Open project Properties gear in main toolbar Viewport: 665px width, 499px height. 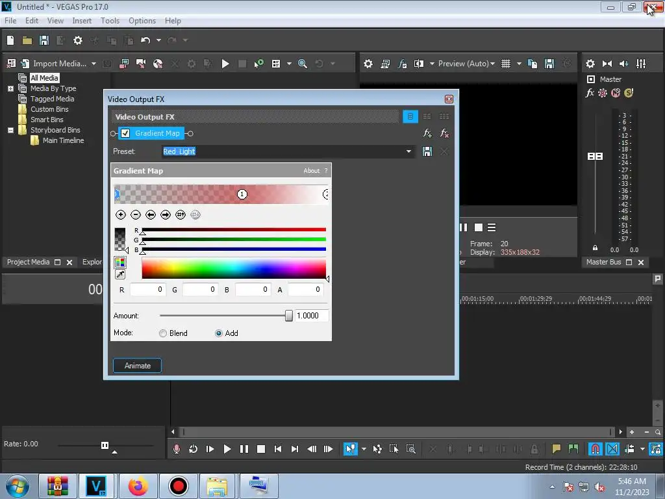78,40
